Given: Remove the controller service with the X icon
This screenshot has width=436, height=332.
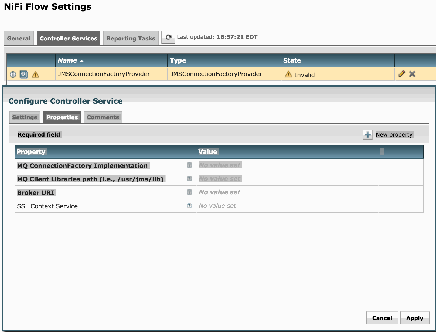Looking at the screenshot, I should tap(413, 73).
